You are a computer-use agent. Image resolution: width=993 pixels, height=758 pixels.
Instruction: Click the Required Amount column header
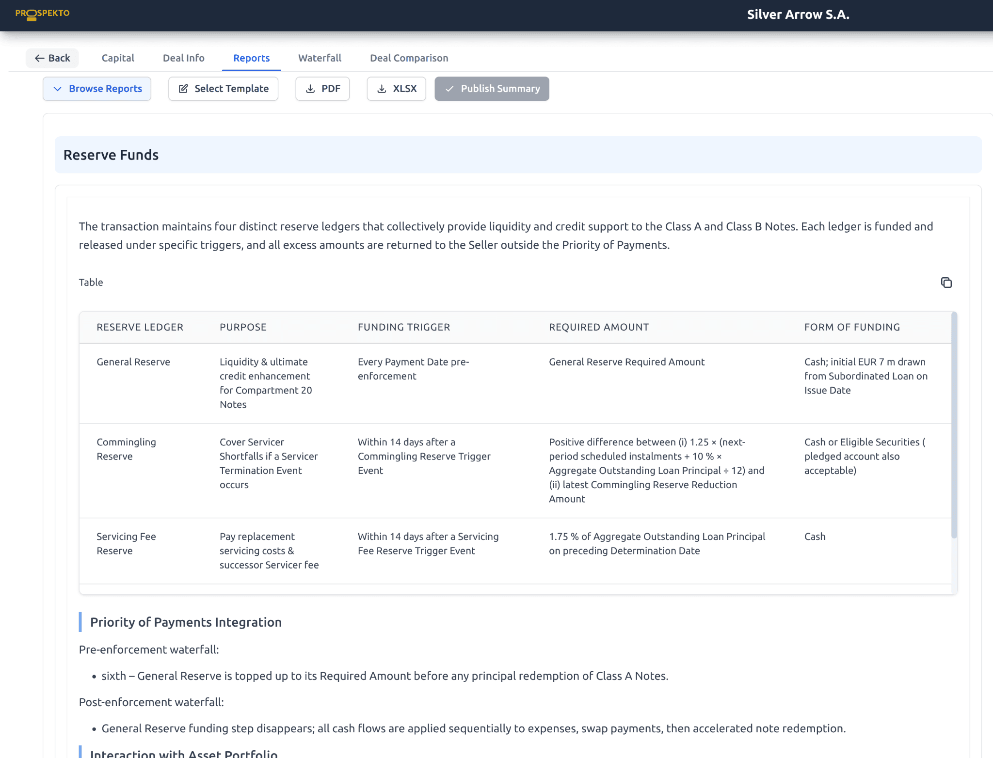[598, 327]
